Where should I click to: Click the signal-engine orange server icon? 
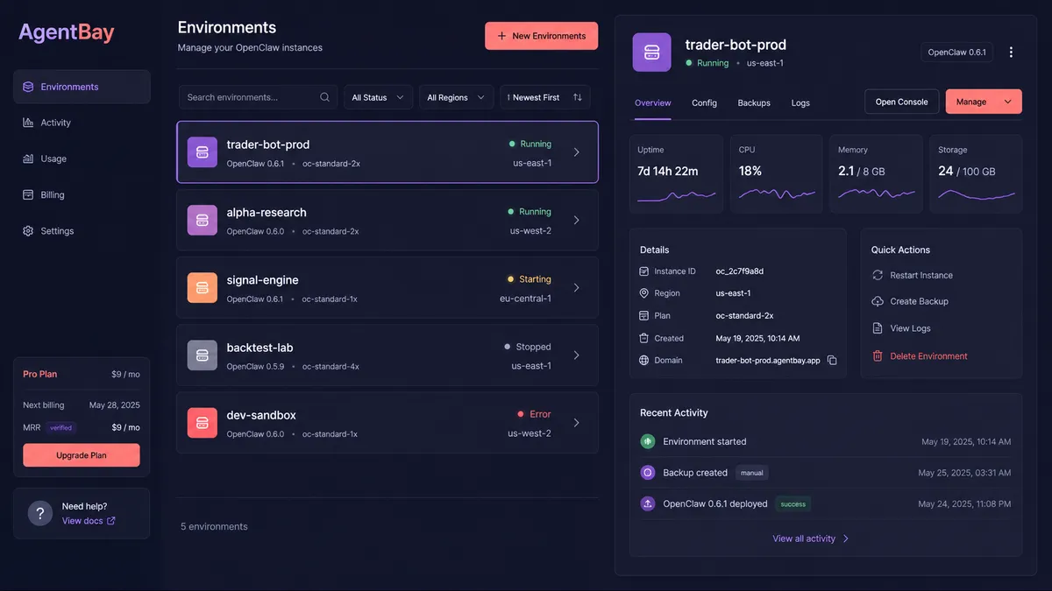point(202,287)
